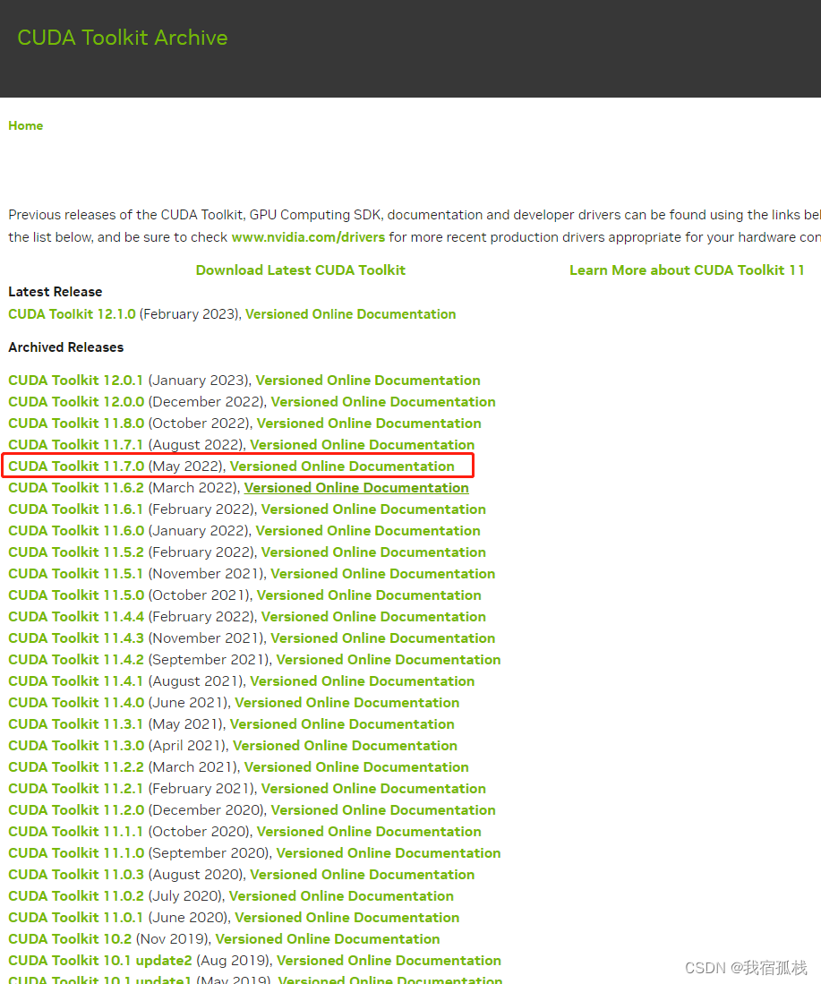Open CUDA Toolkit 11.3.0 link

(x=76, y=746)
